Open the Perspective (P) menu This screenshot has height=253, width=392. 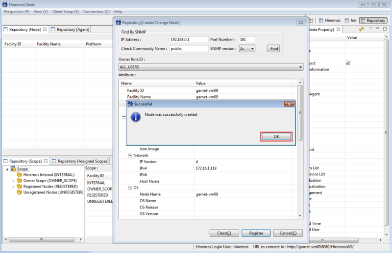17,12
